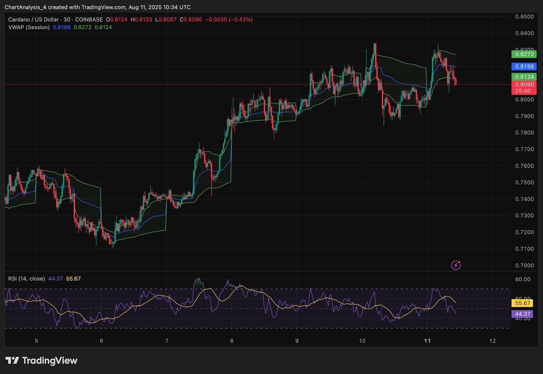Click the red 0.8090 current price label
Image resolution: width=543 pixels, height=374 pixels.
[524, 85]
